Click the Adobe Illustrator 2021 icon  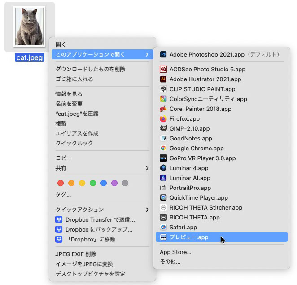163,79
